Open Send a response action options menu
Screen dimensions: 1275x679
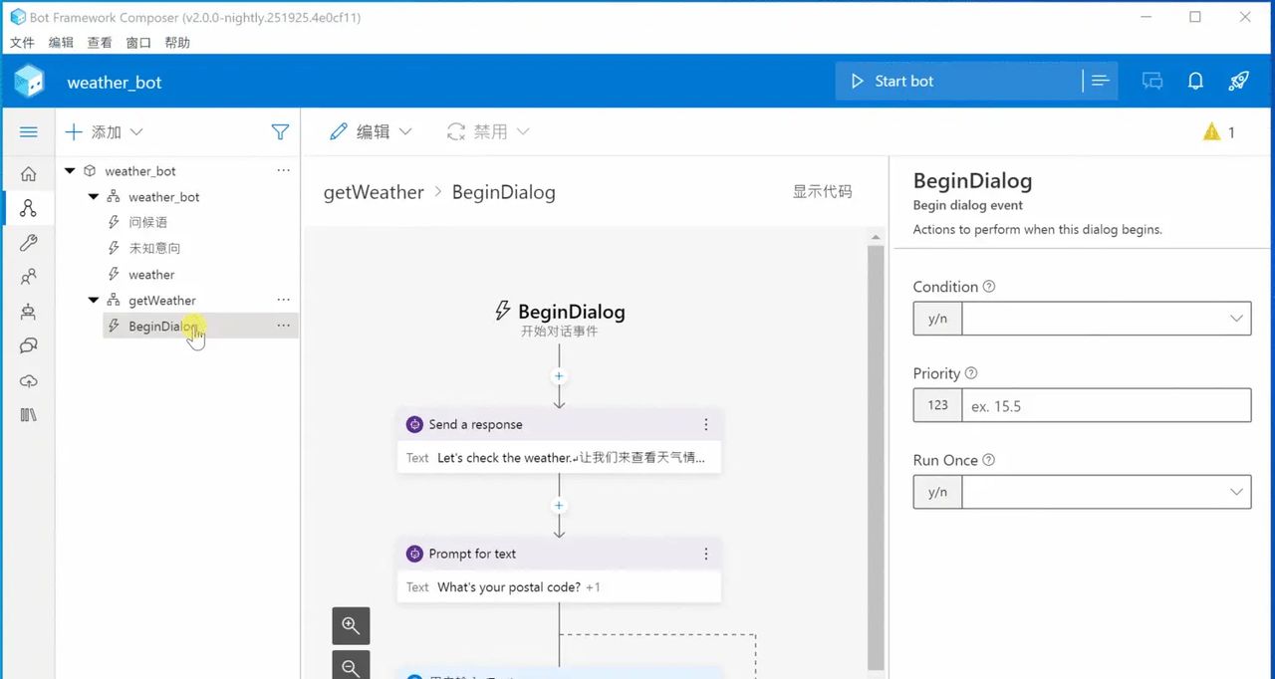coord(706,424)
